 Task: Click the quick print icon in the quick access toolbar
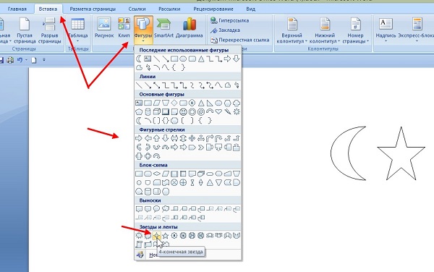click(x=10, y=60)
